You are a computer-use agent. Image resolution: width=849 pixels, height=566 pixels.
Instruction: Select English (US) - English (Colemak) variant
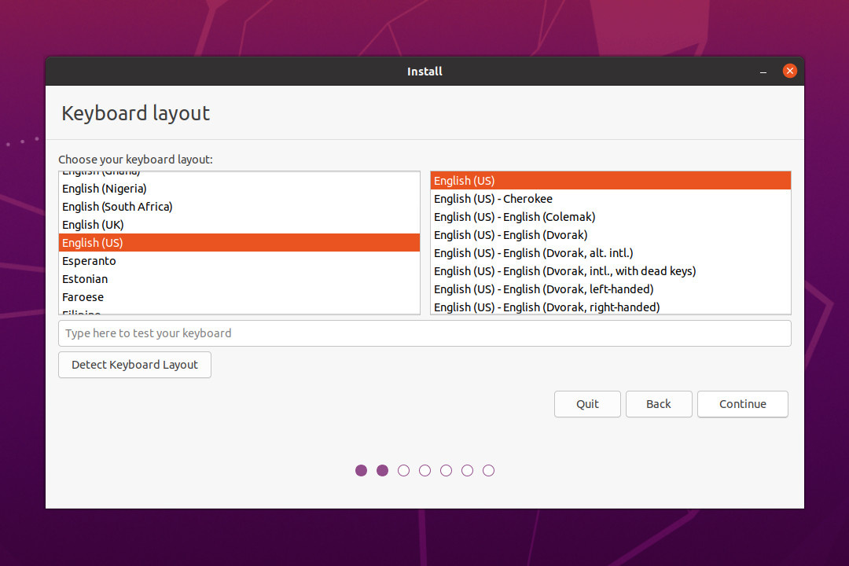tap(610, 217)
